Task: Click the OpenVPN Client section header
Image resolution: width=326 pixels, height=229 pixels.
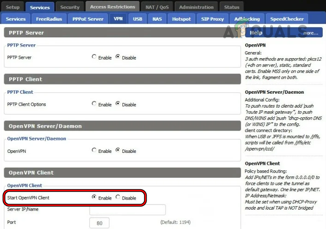Action: (122, 173)
